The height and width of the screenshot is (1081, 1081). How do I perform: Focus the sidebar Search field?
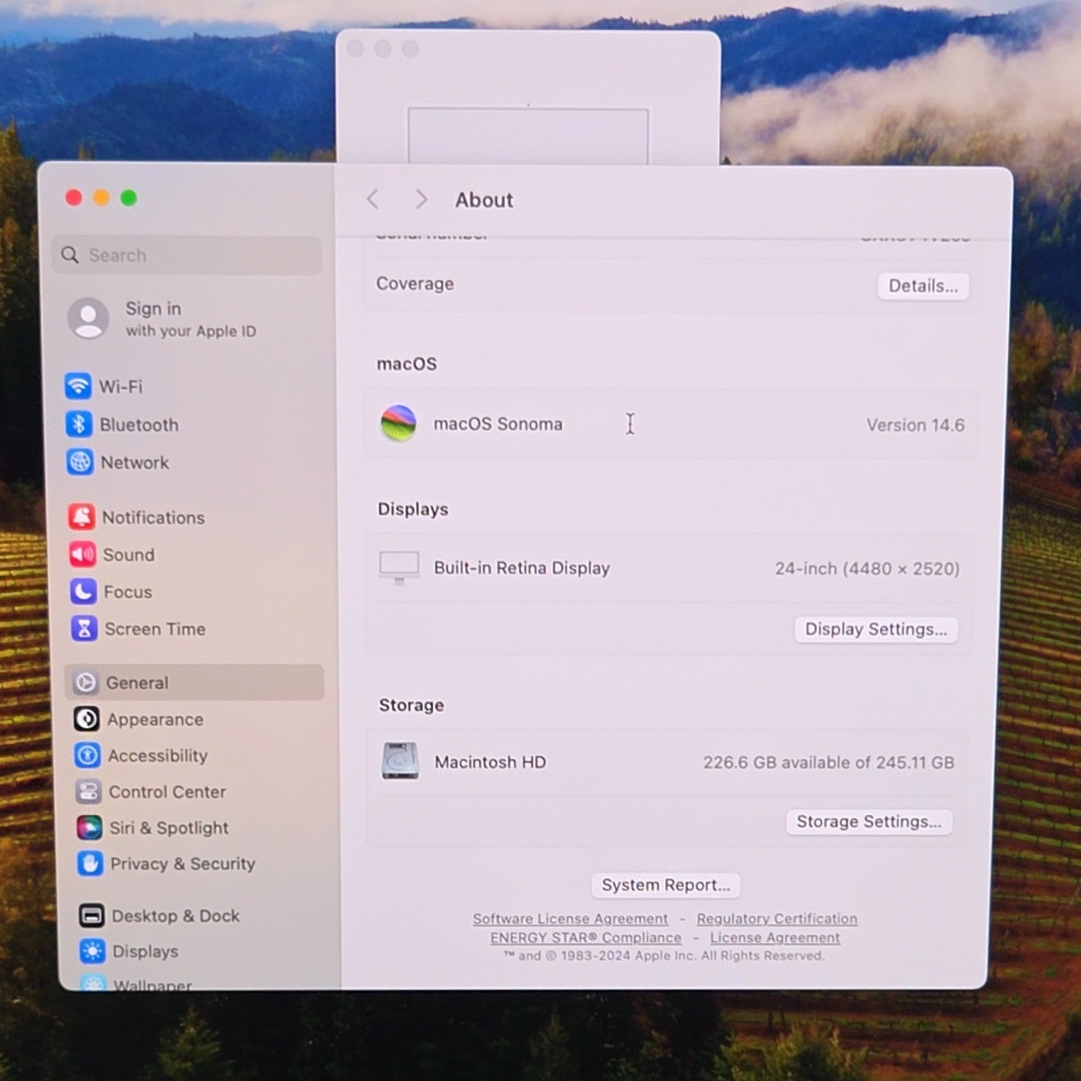(x=187, y=255)
